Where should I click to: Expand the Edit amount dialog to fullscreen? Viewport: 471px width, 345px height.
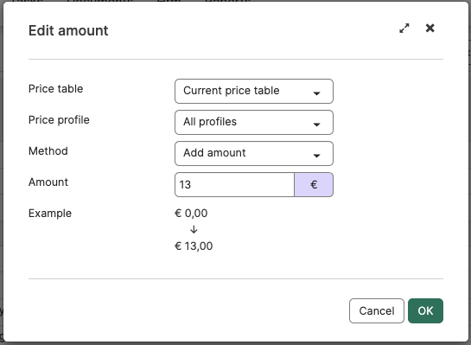pyautogui.click(x=404, y=29)
